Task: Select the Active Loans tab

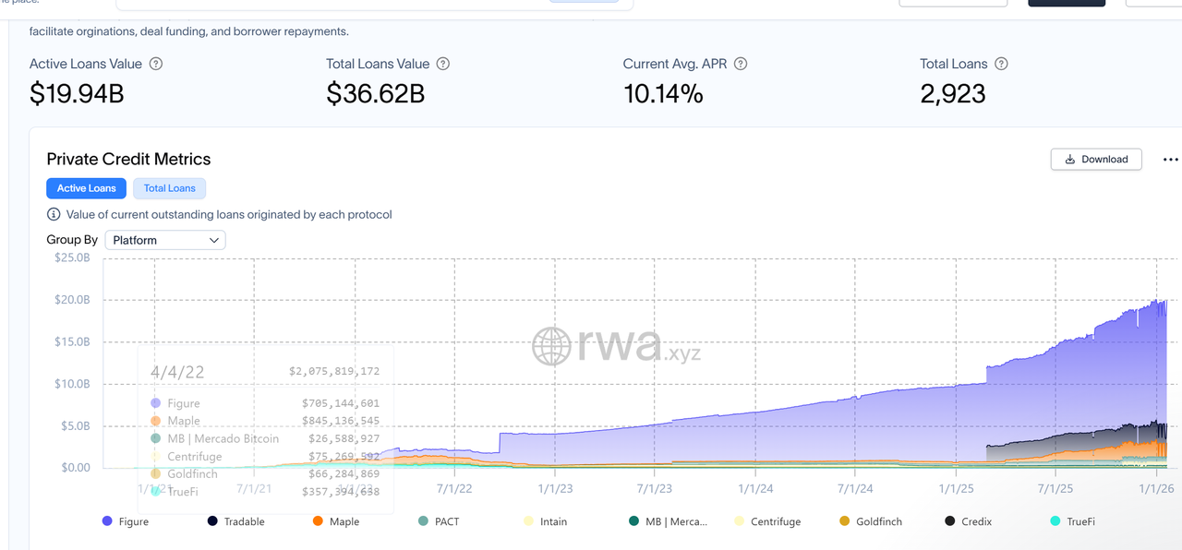Action: tap(87, 188)
